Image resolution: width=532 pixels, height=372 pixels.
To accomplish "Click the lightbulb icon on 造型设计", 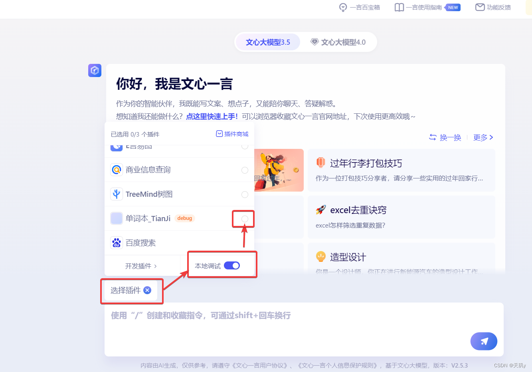I will coord(321,257).
